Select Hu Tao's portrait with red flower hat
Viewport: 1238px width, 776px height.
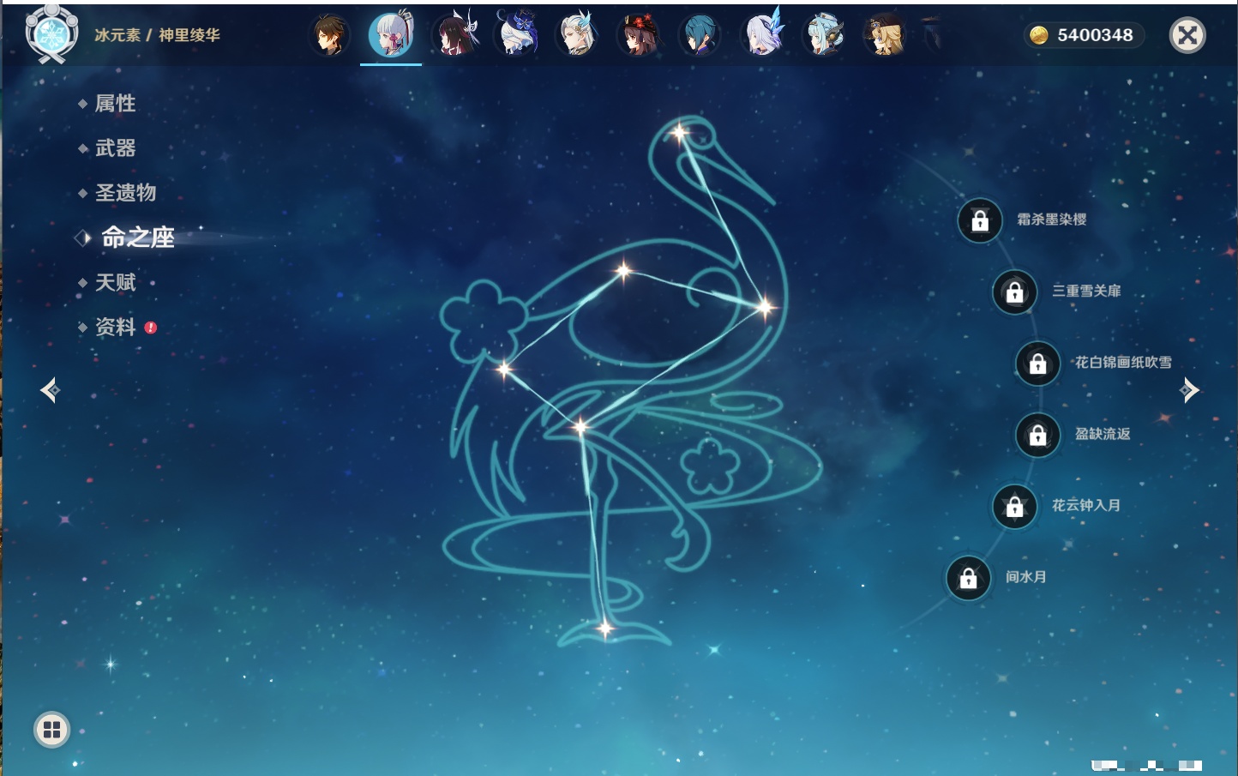[639, 35]
